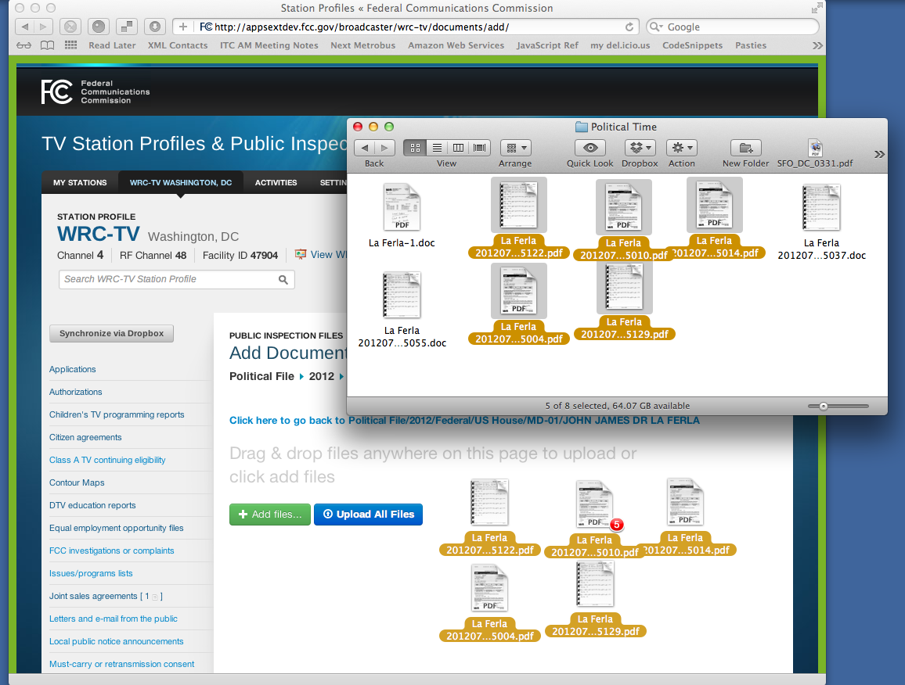Adjust the Finder icon size slider
Viewport: 905px width, 685px height.
coord(824,407)
